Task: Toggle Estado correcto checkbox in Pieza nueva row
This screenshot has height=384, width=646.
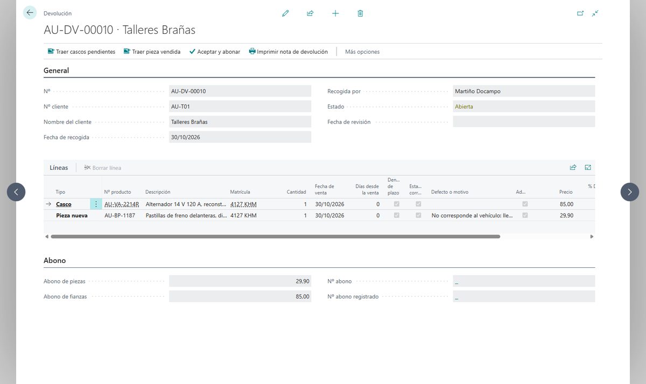Action: point(418,216)
